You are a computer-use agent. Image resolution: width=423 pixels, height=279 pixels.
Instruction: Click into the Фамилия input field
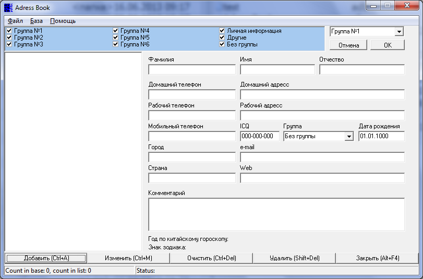click(192, 70)
